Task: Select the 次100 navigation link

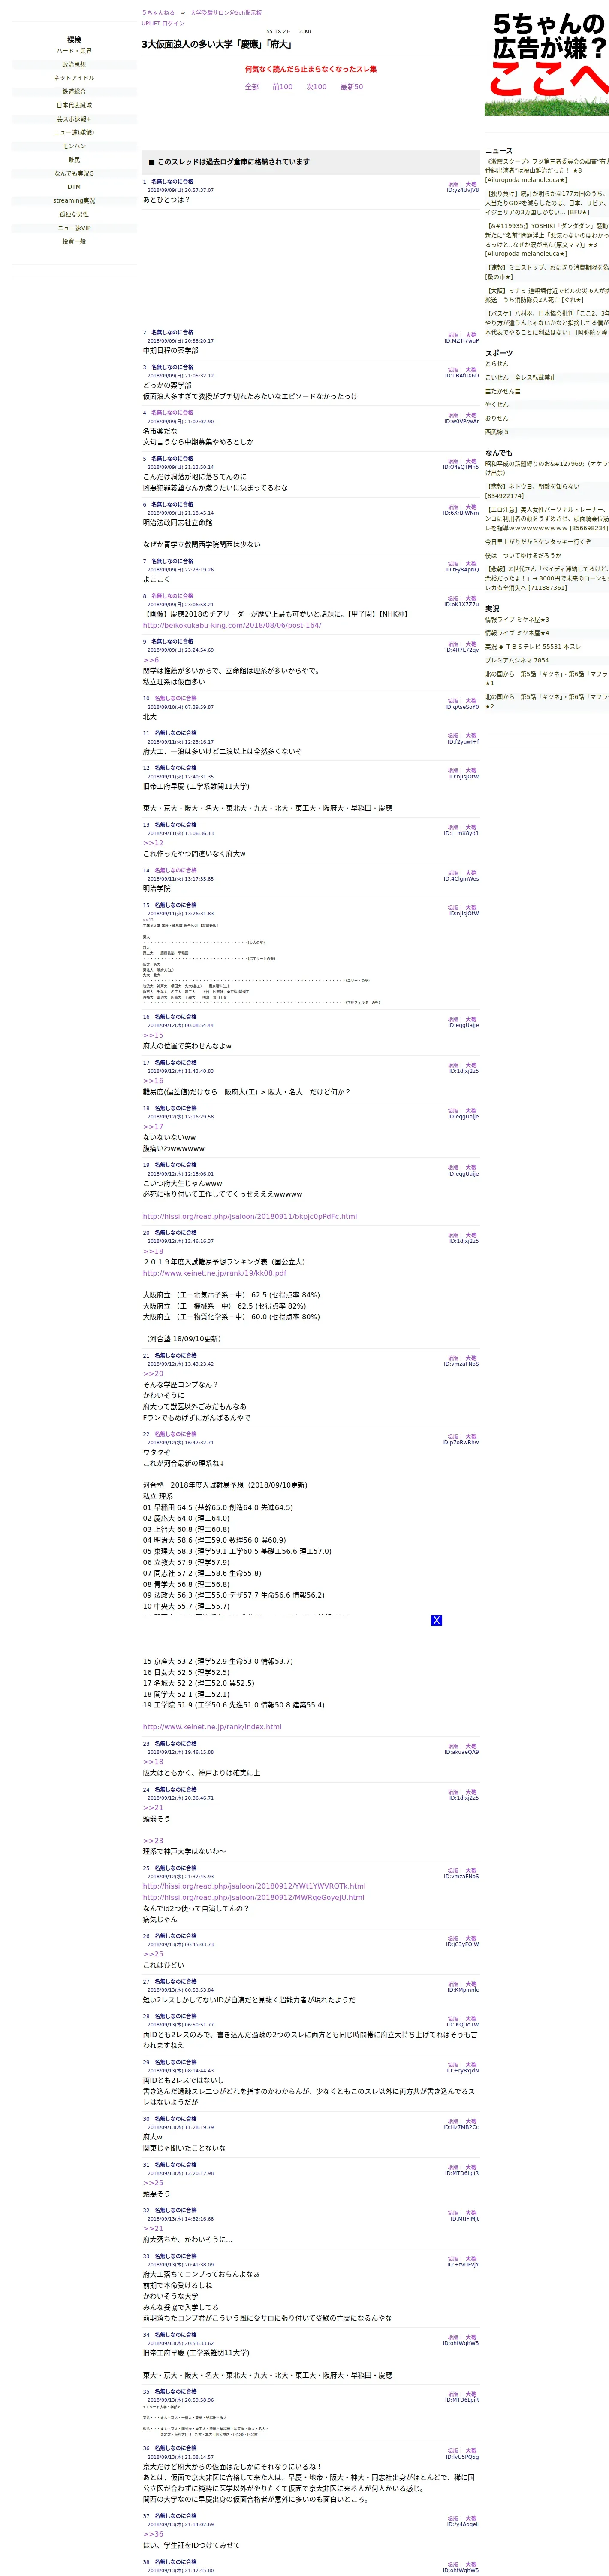Action: (317, 87)
